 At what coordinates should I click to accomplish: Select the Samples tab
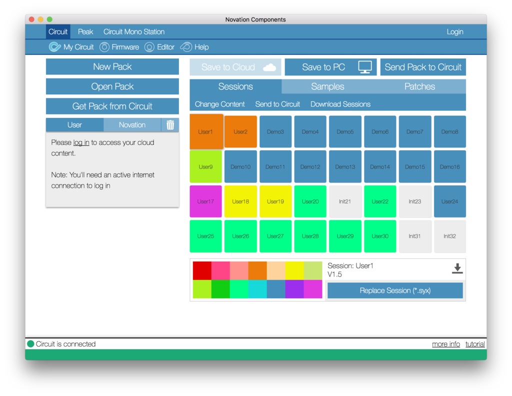click(x=327, y=86)
